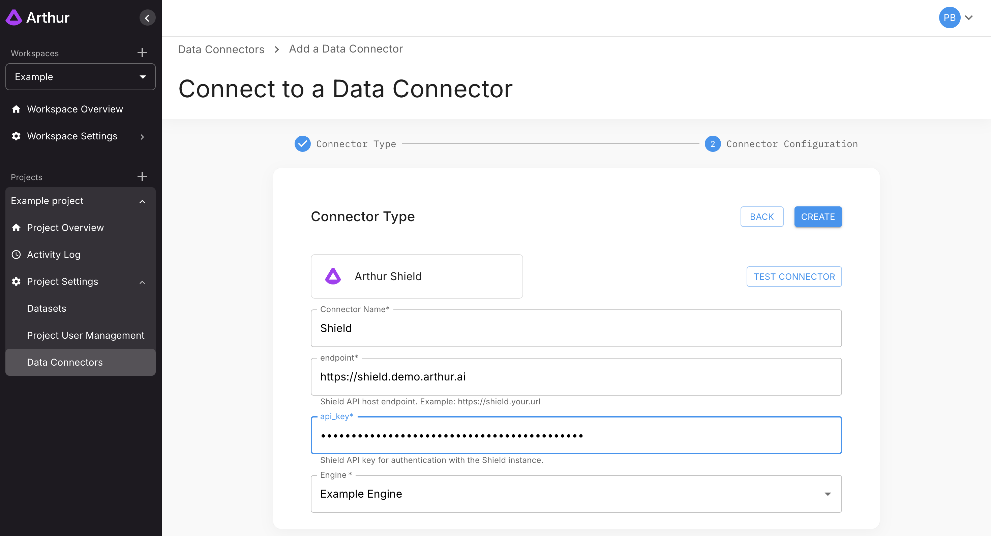This screenshot has height=536, width=991.
Task: Go to Project User Management
Action: coord(85,335)
